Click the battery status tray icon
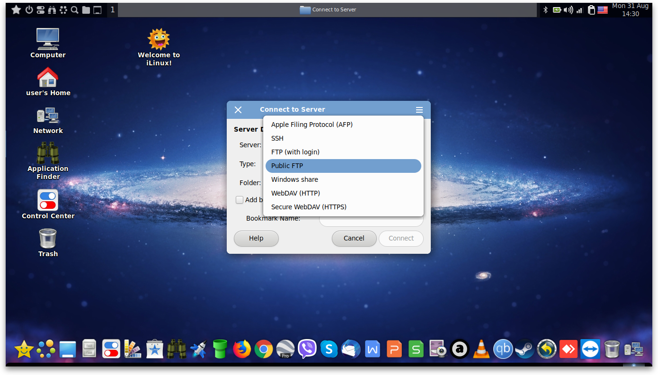Screen dimensions: 658x375 [557, 9]
